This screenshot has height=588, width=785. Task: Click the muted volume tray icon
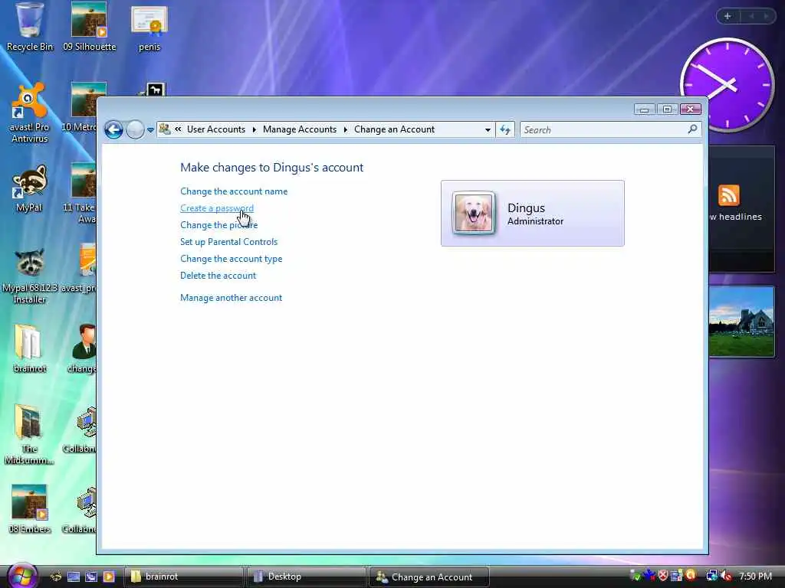(x=727, y=577)
